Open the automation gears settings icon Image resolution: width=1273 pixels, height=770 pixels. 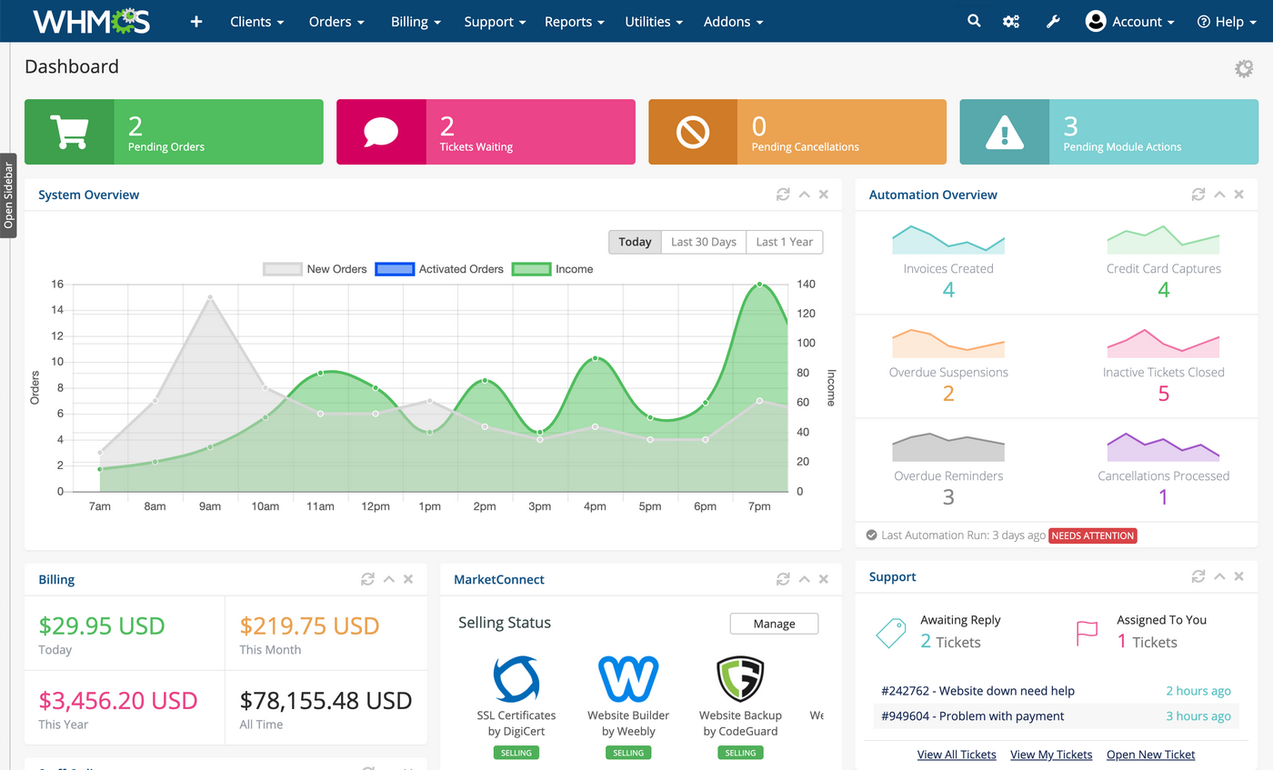tap(1010, 21)
